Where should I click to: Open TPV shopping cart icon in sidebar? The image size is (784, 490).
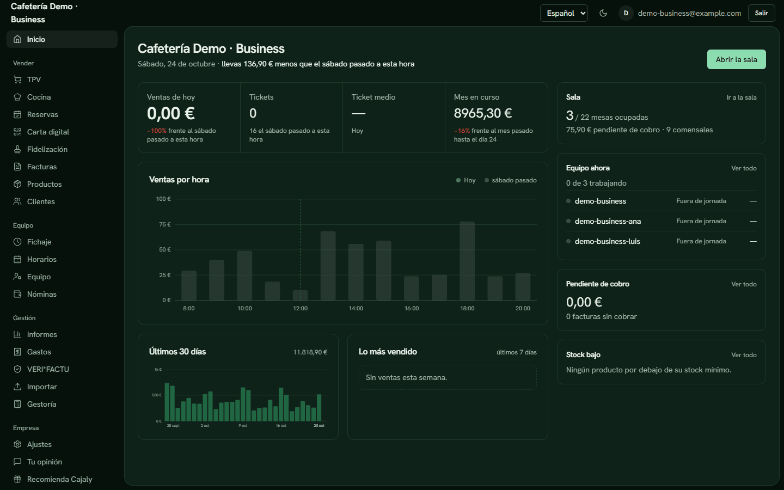(17, 79)
